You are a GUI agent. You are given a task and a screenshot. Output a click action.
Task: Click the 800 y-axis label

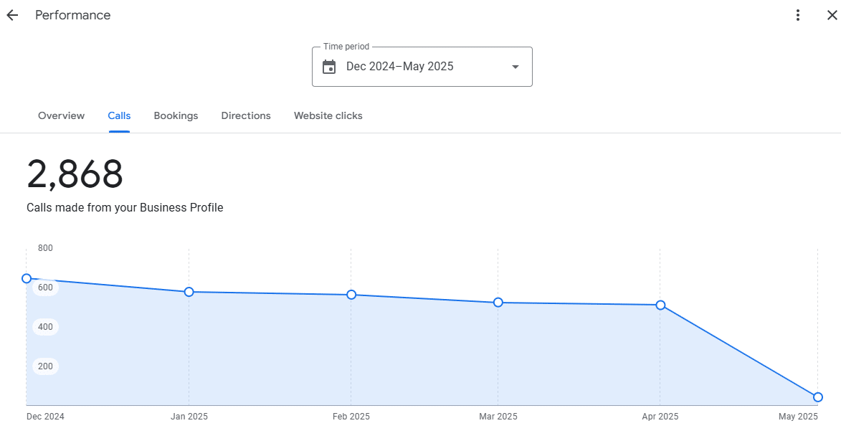coord(46,248)
